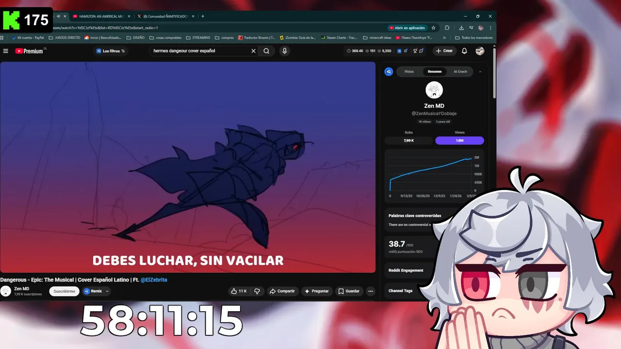The image size is (621, 349).
Task: Go to YouTube Premium home logo
Action: pos(30,51)
